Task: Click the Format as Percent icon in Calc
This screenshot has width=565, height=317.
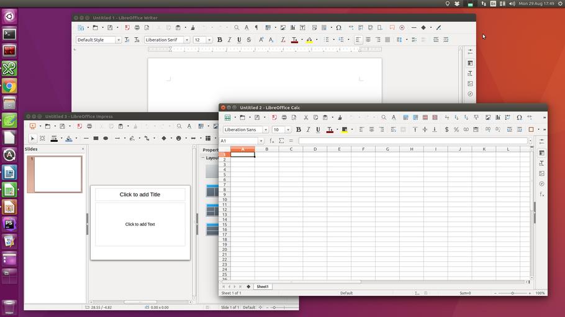Action: 456,129
